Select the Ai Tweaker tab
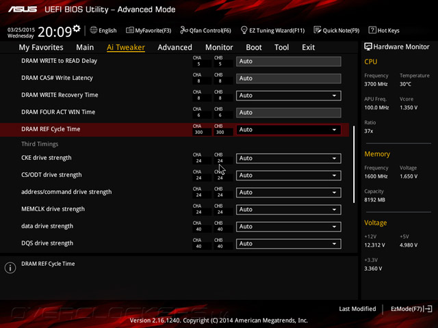Image resolution: width=438 pixels, height=328 pixels. pyautogui.click(x=126, y=47)
